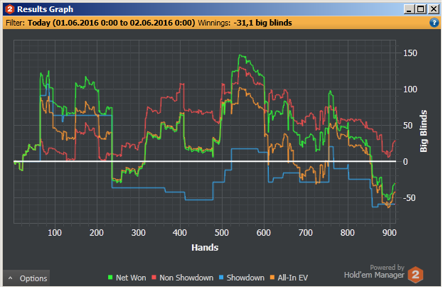The height and width of the screenshot is (289, 443).
Task: Click the green Net Won legend swatch
Action: pos(110,278)
